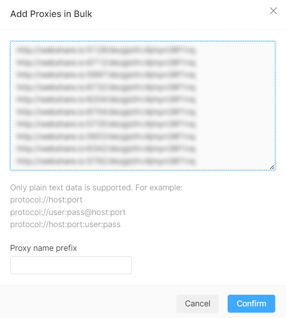Focus the Proxy name prefix field
Viewport: 286px width, 318px height.
pos(71,265)
